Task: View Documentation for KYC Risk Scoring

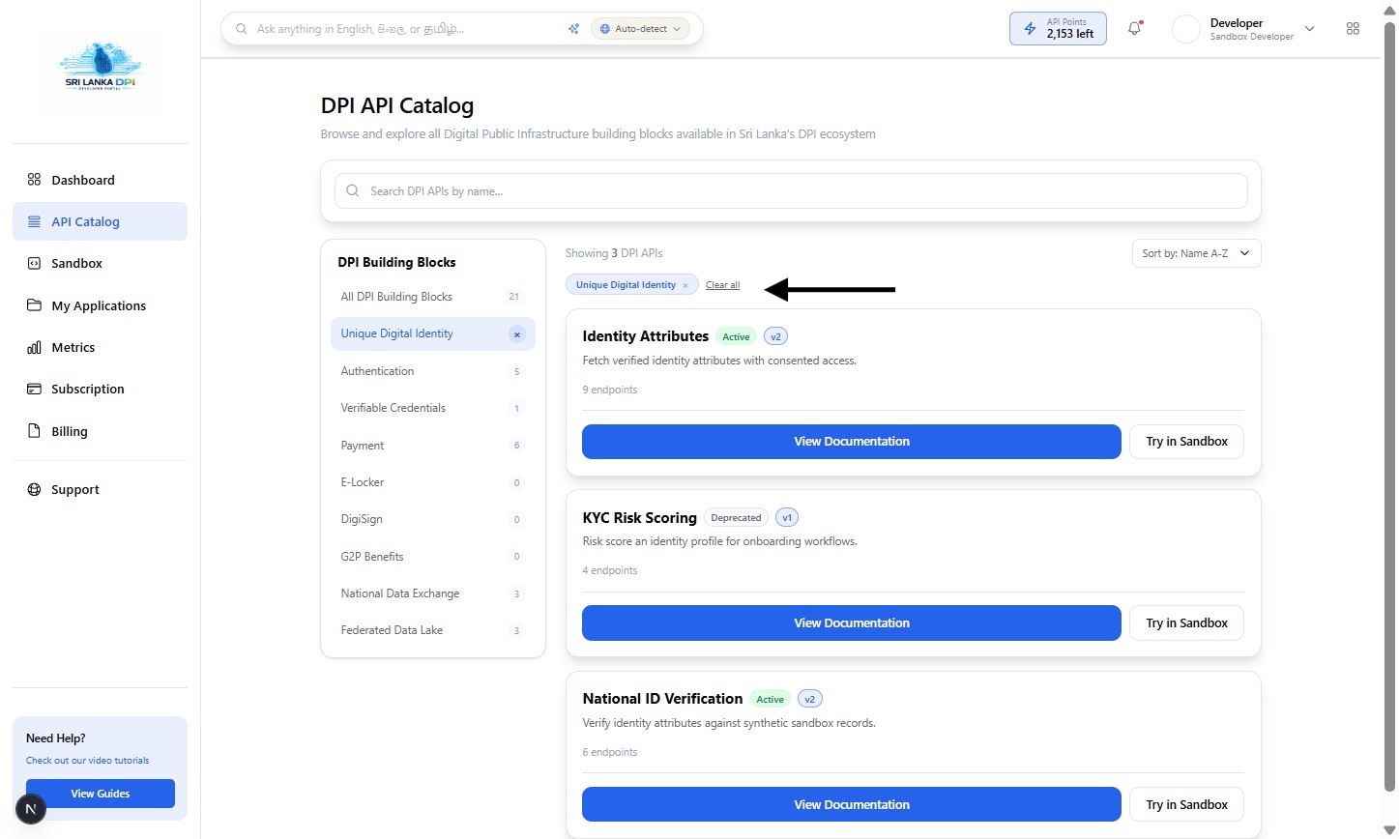Action: (x=852, y=623)
